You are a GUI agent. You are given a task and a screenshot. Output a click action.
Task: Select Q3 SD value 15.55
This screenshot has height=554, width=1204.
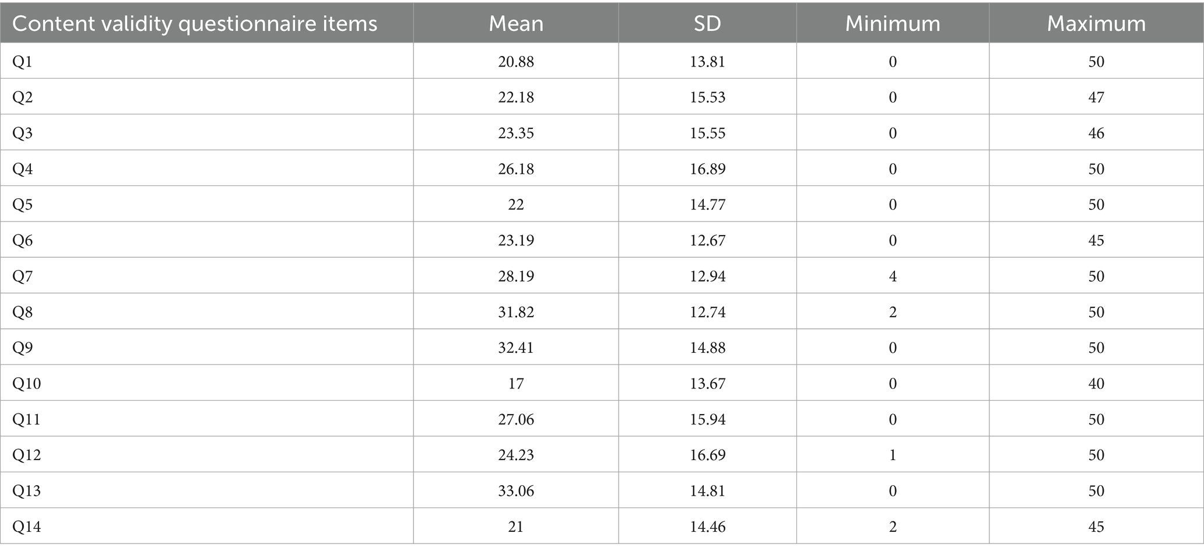pyautogui.click(x=707, y=134)
